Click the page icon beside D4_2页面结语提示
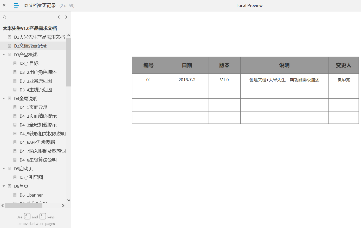 point(15,116)
